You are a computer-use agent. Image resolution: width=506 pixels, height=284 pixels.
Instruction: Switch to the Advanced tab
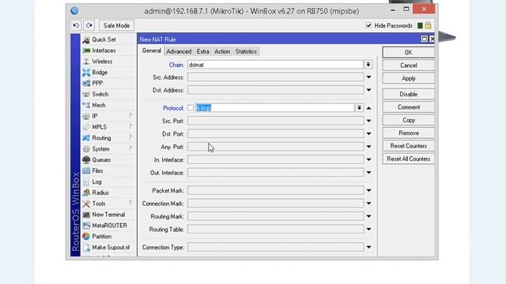(179, 51)
